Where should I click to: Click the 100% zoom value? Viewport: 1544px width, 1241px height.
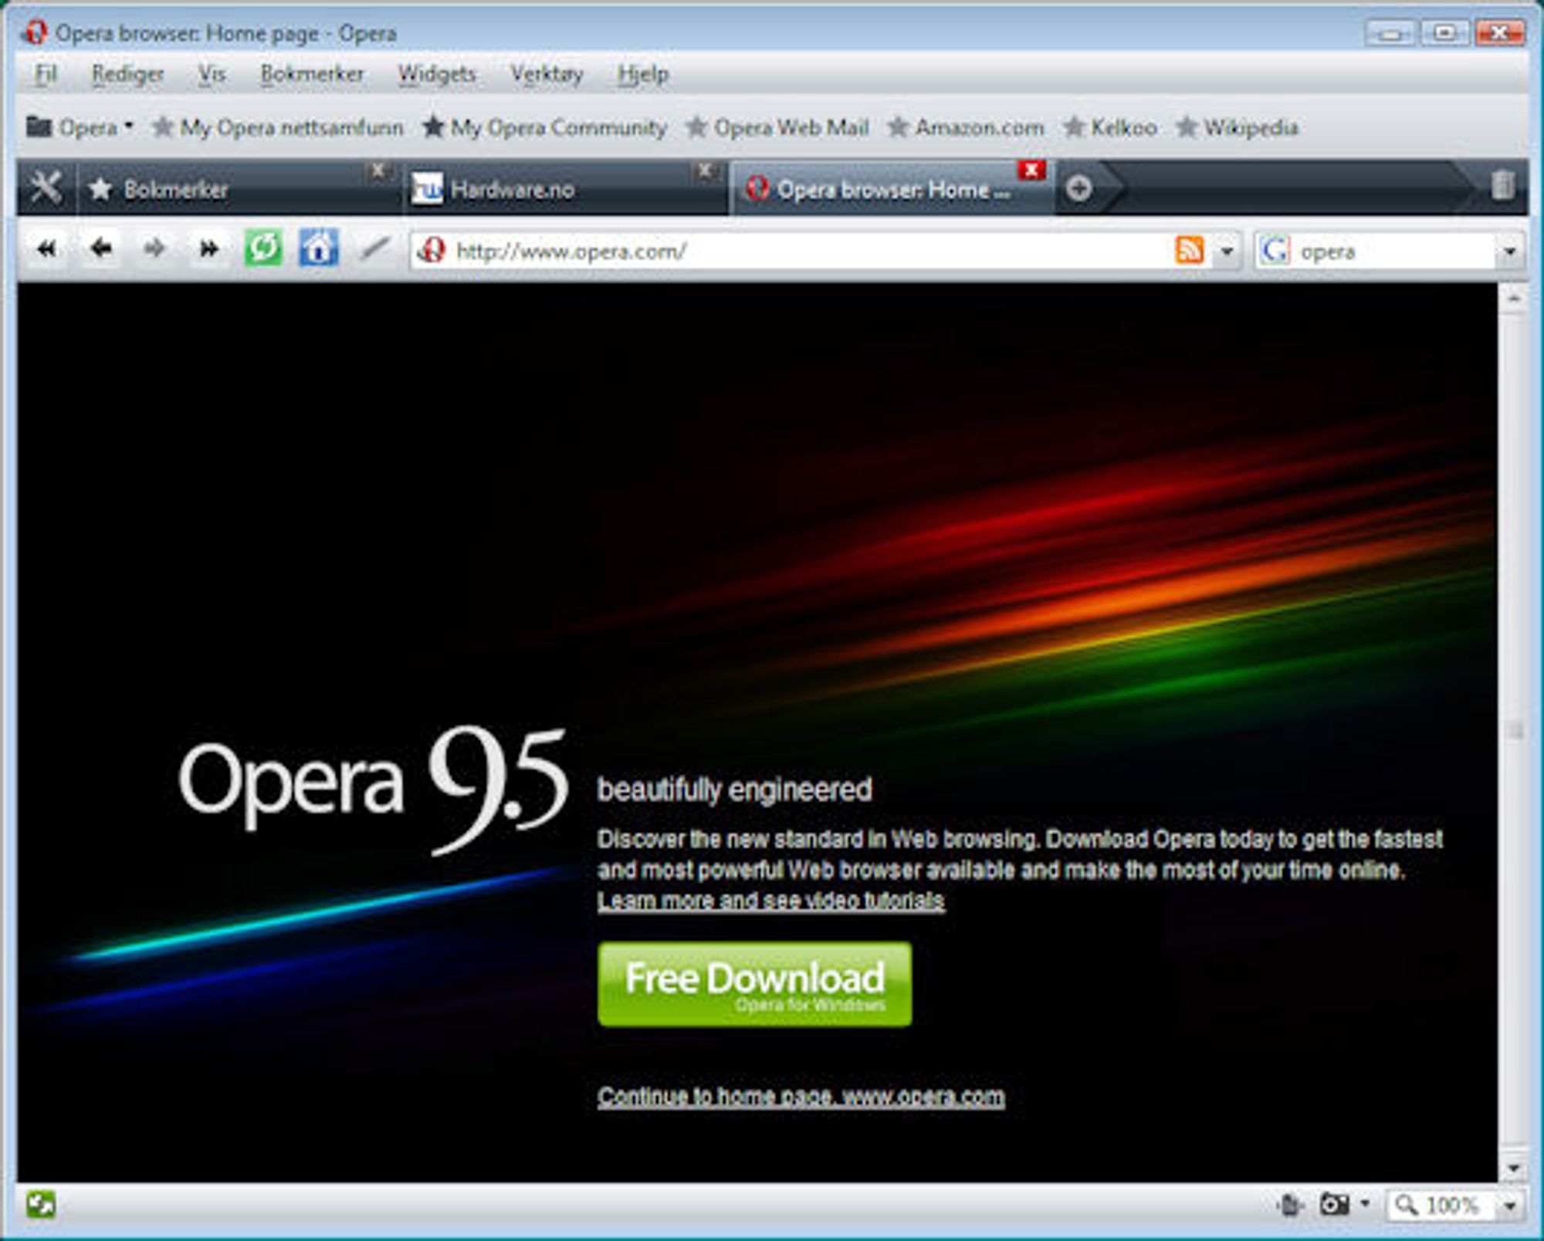click(x=1451, y=1205)
